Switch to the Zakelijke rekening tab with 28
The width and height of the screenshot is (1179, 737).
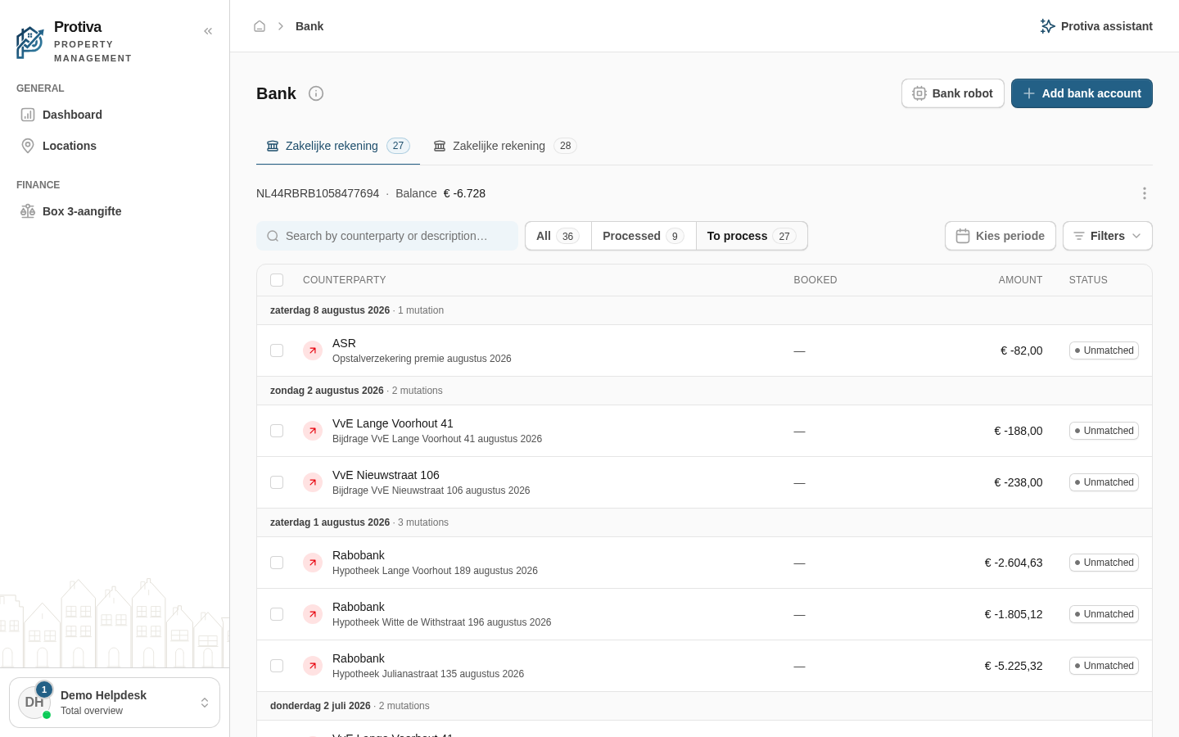tap(504, 146)
